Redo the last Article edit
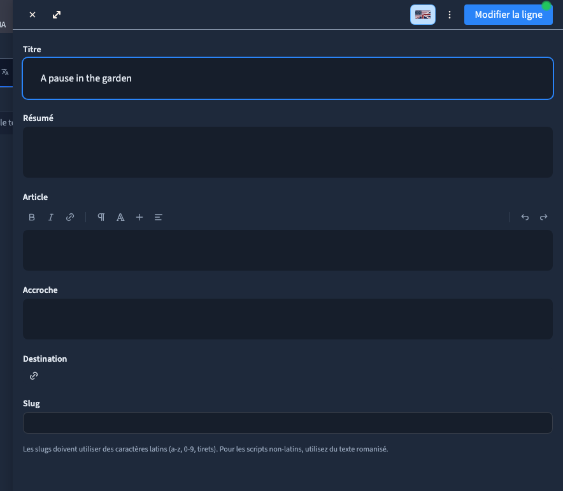 pyautogui.click(x=544, y=217)
